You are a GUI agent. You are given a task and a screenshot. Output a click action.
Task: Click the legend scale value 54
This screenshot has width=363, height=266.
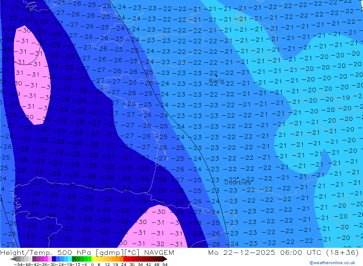click(165, 264)
